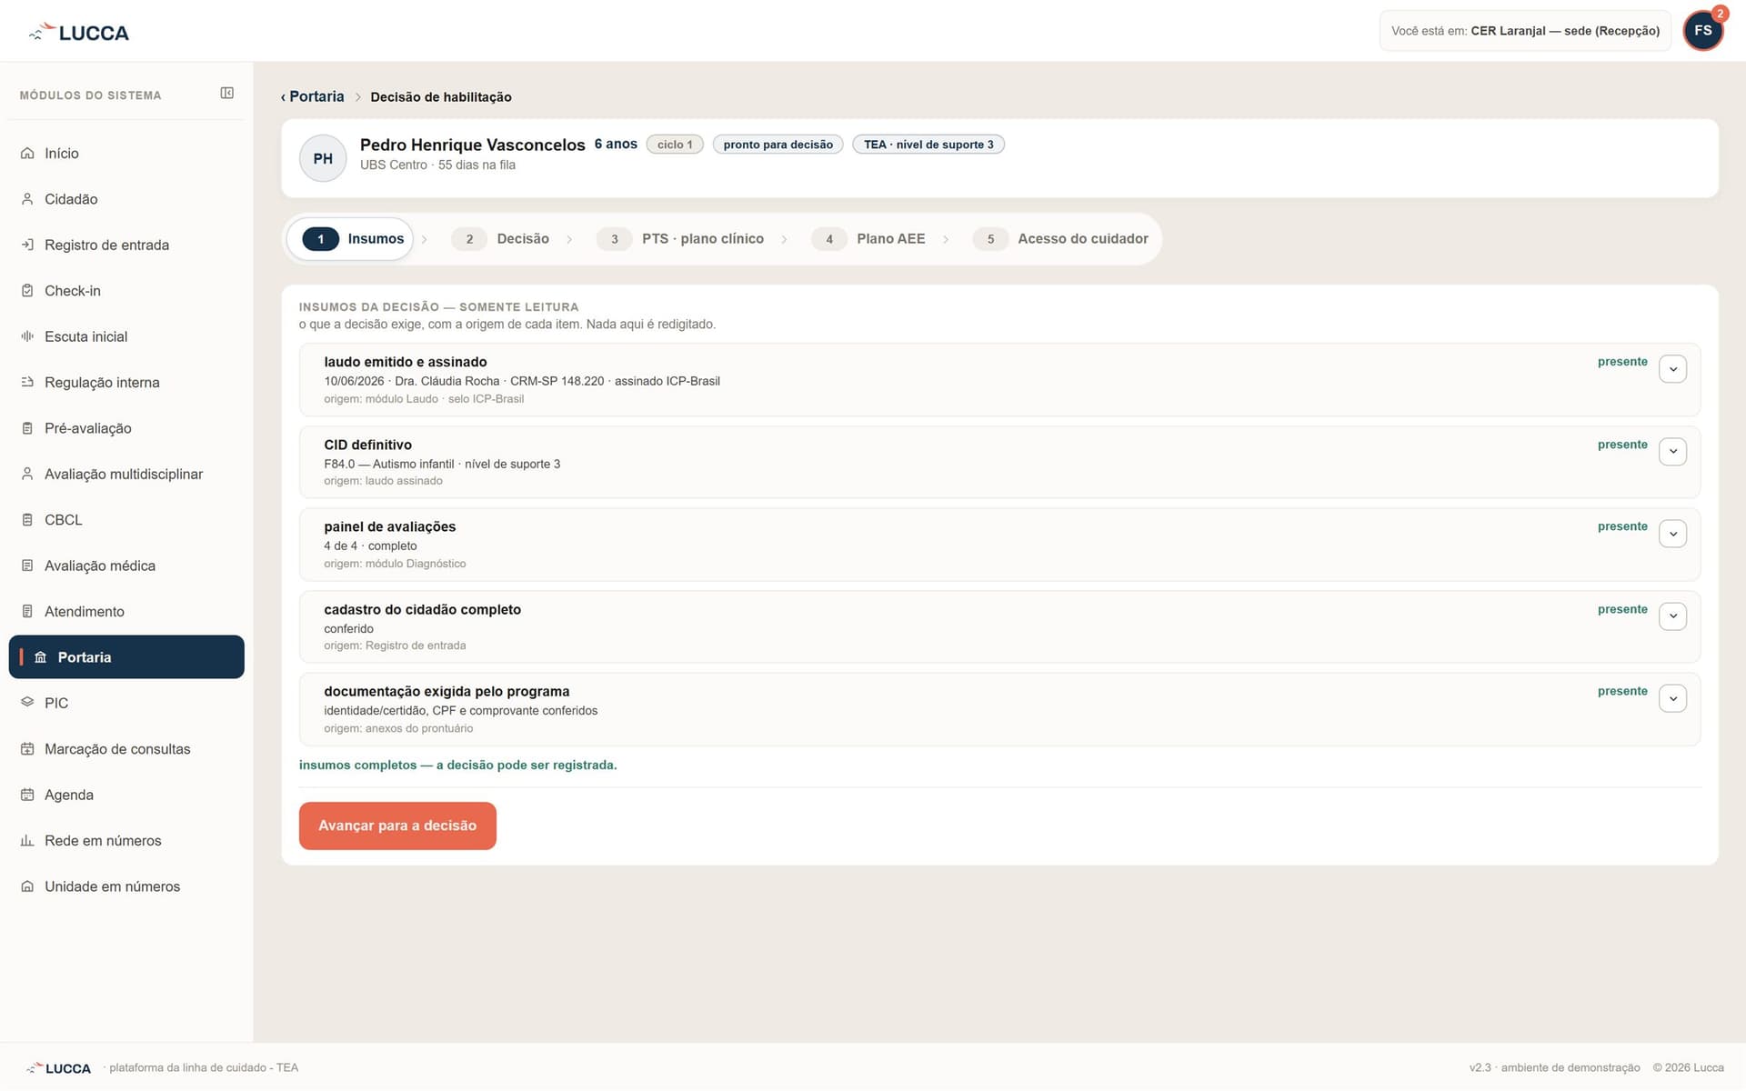Click the Agenda calendar icon
Viewport: 1746px width, 1091px height.
(x=27, y=795)
